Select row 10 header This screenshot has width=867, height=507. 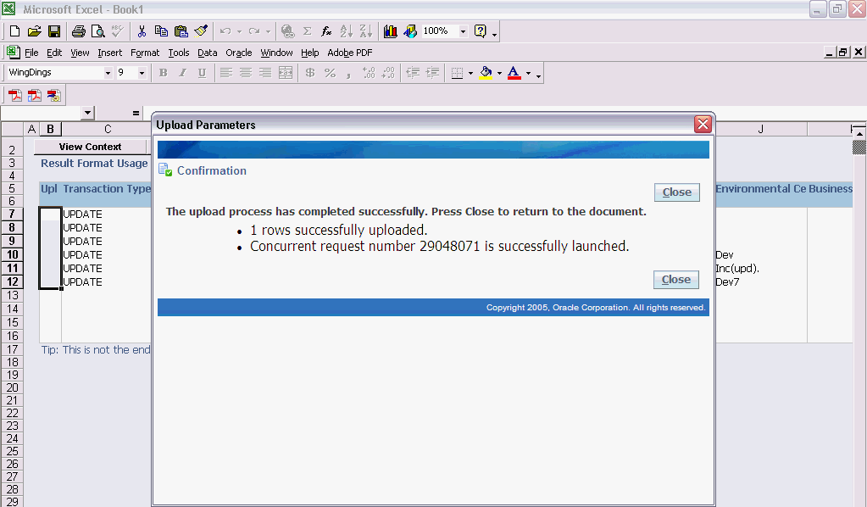click(x=12, y=255)
